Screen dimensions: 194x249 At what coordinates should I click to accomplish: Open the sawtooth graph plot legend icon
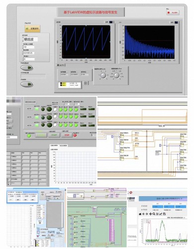point(111,22)
